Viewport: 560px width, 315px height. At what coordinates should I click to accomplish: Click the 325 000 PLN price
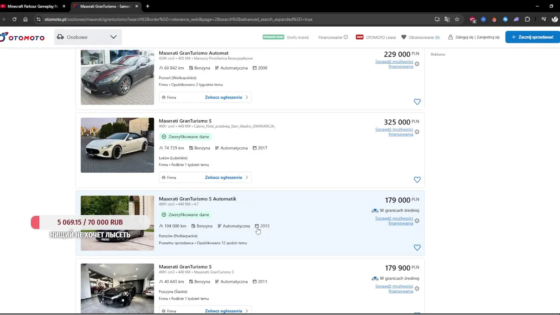(x=401, y=122)
